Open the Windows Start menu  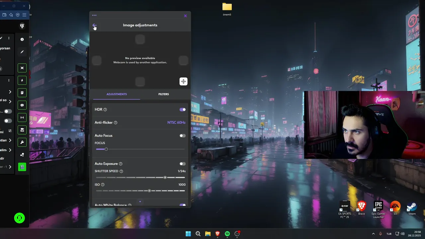tap(188, 234)
